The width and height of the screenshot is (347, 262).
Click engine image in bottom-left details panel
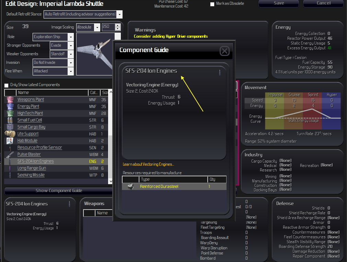[x=69, y=204]
